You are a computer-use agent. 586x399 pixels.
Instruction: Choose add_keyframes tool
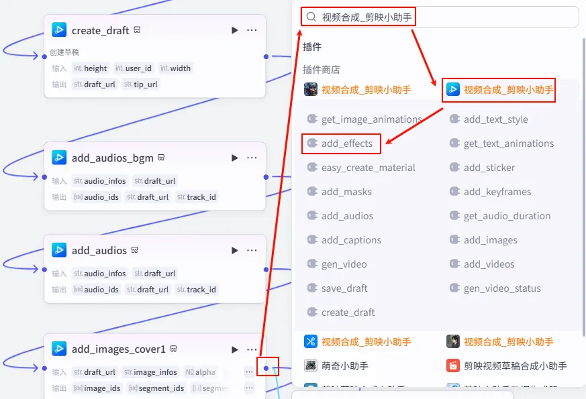pyautogui.click(x=490, y=192)
